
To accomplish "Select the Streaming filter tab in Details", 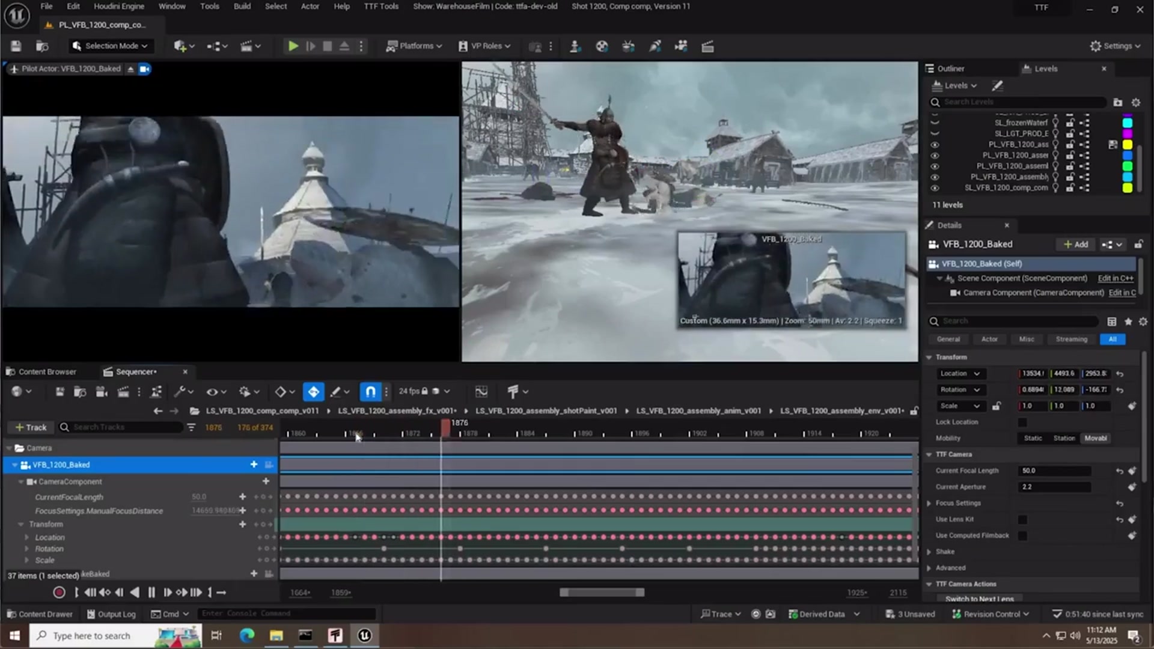I will 1071,340.
